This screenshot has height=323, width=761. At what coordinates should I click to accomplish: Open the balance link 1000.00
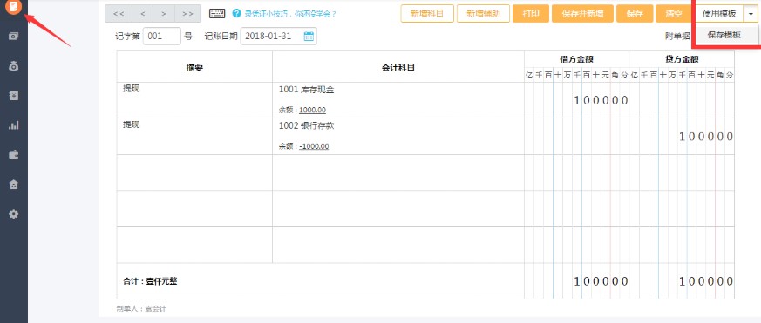(x=312, y=110)
